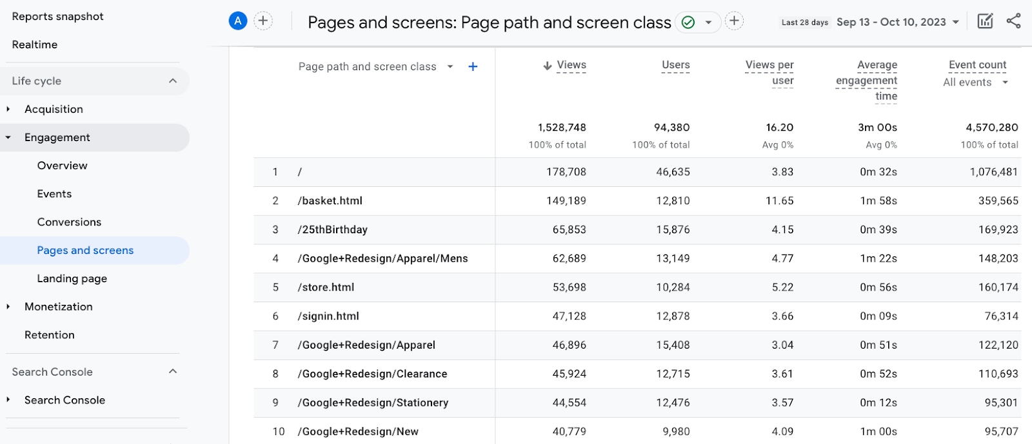This screenshot has height=444, width=1032.
Task: Go to the Realtime report
Action: click(x=35, y=44)
